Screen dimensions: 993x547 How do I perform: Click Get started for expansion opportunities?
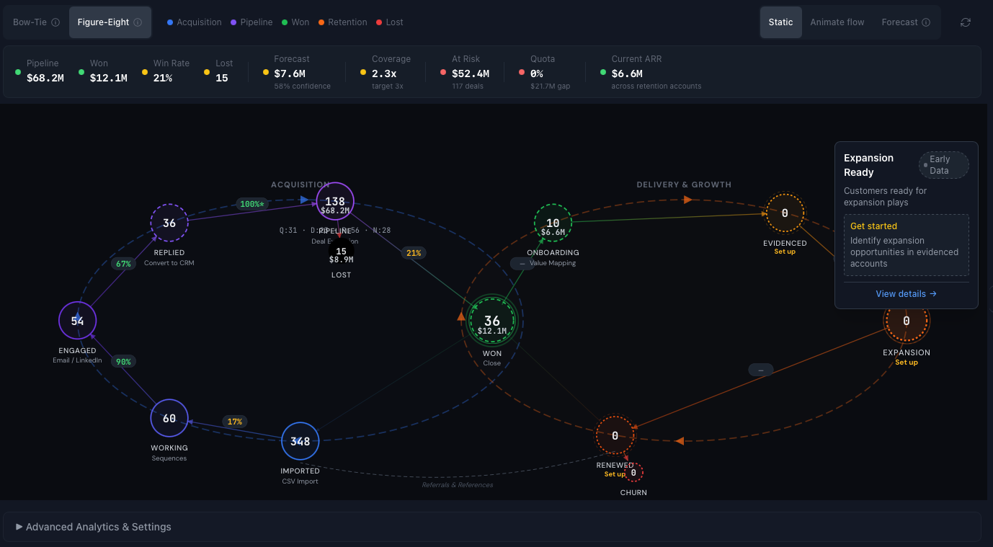click(873, 226)
